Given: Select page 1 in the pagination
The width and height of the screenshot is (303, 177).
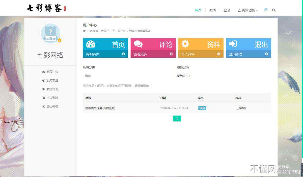Looking at the screenshot, I should (x=177, y=119).
